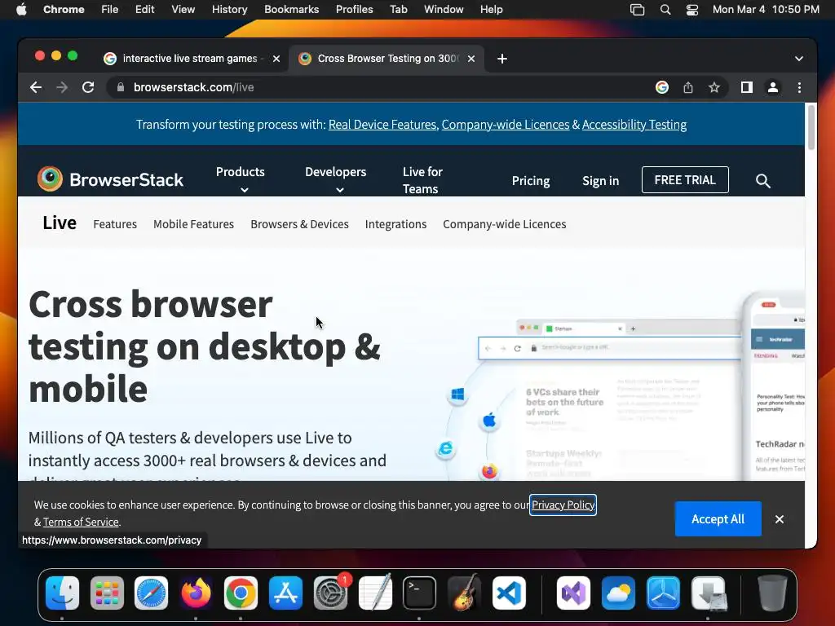
Task: Click Accessibility Testing banner link
Action: [x=634, y=125]
